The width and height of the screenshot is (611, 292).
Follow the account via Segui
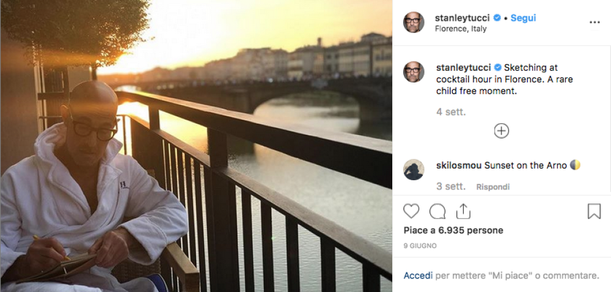point(523,18)
